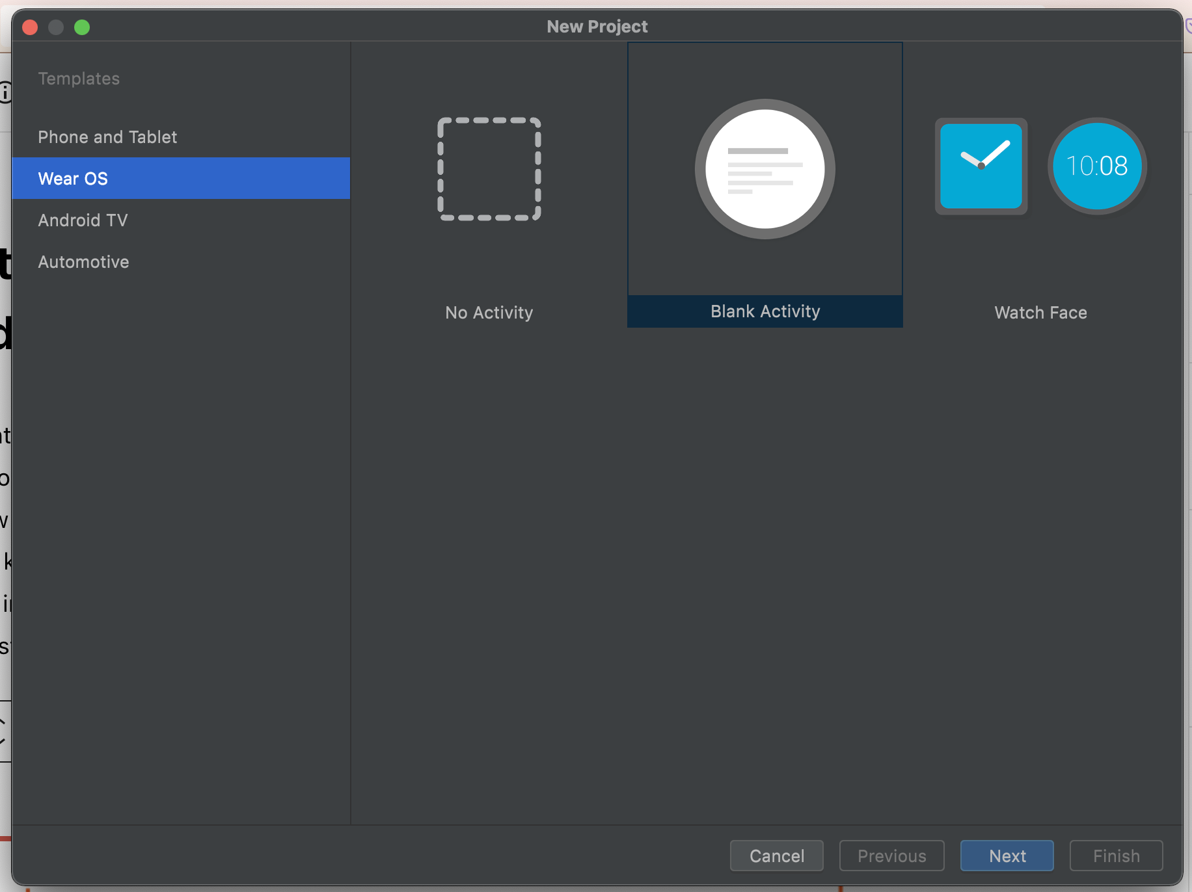Proceed by clicking Next
The height and width of the screenshot is (892, 1192).
point(1007,856)
